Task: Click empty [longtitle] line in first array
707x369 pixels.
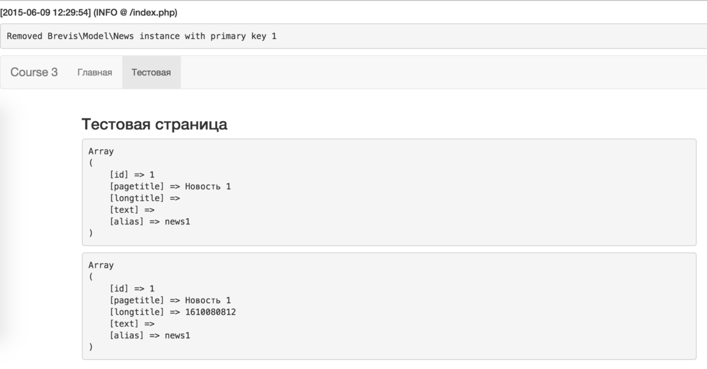Action: point(145,198)
